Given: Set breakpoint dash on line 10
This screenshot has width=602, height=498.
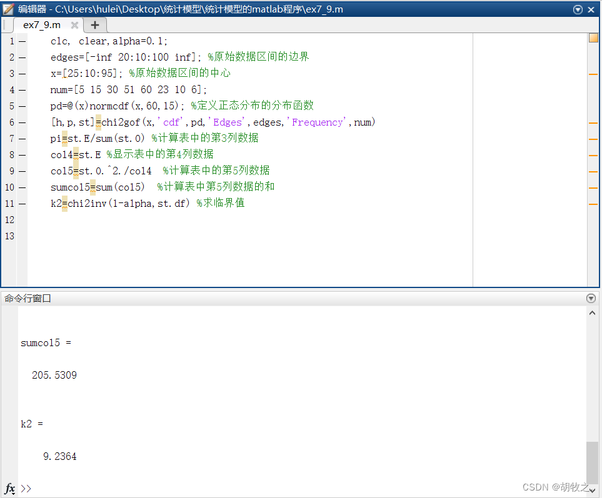Looking at the screenshot, I should (23, 187).
